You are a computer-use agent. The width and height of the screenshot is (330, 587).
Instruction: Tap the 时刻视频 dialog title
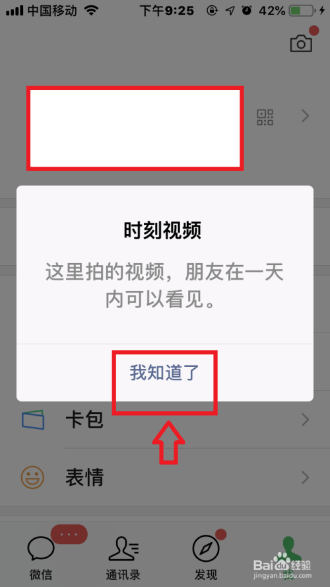pyautogui.click(x=162, y=230)
